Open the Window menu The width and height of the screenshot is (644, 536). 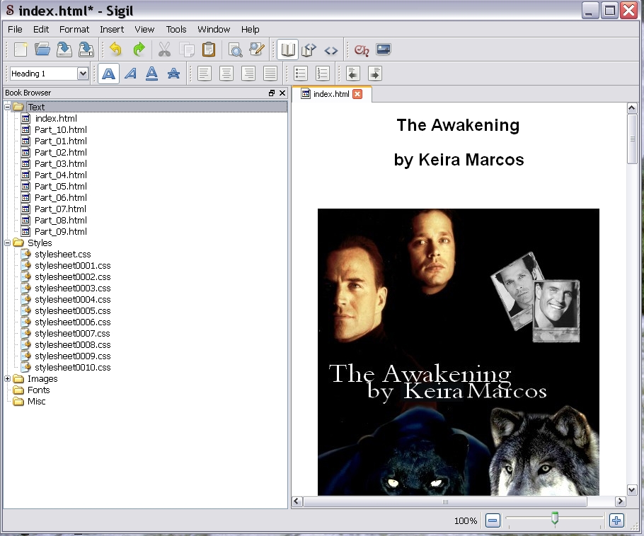click(x=214, y=30)
